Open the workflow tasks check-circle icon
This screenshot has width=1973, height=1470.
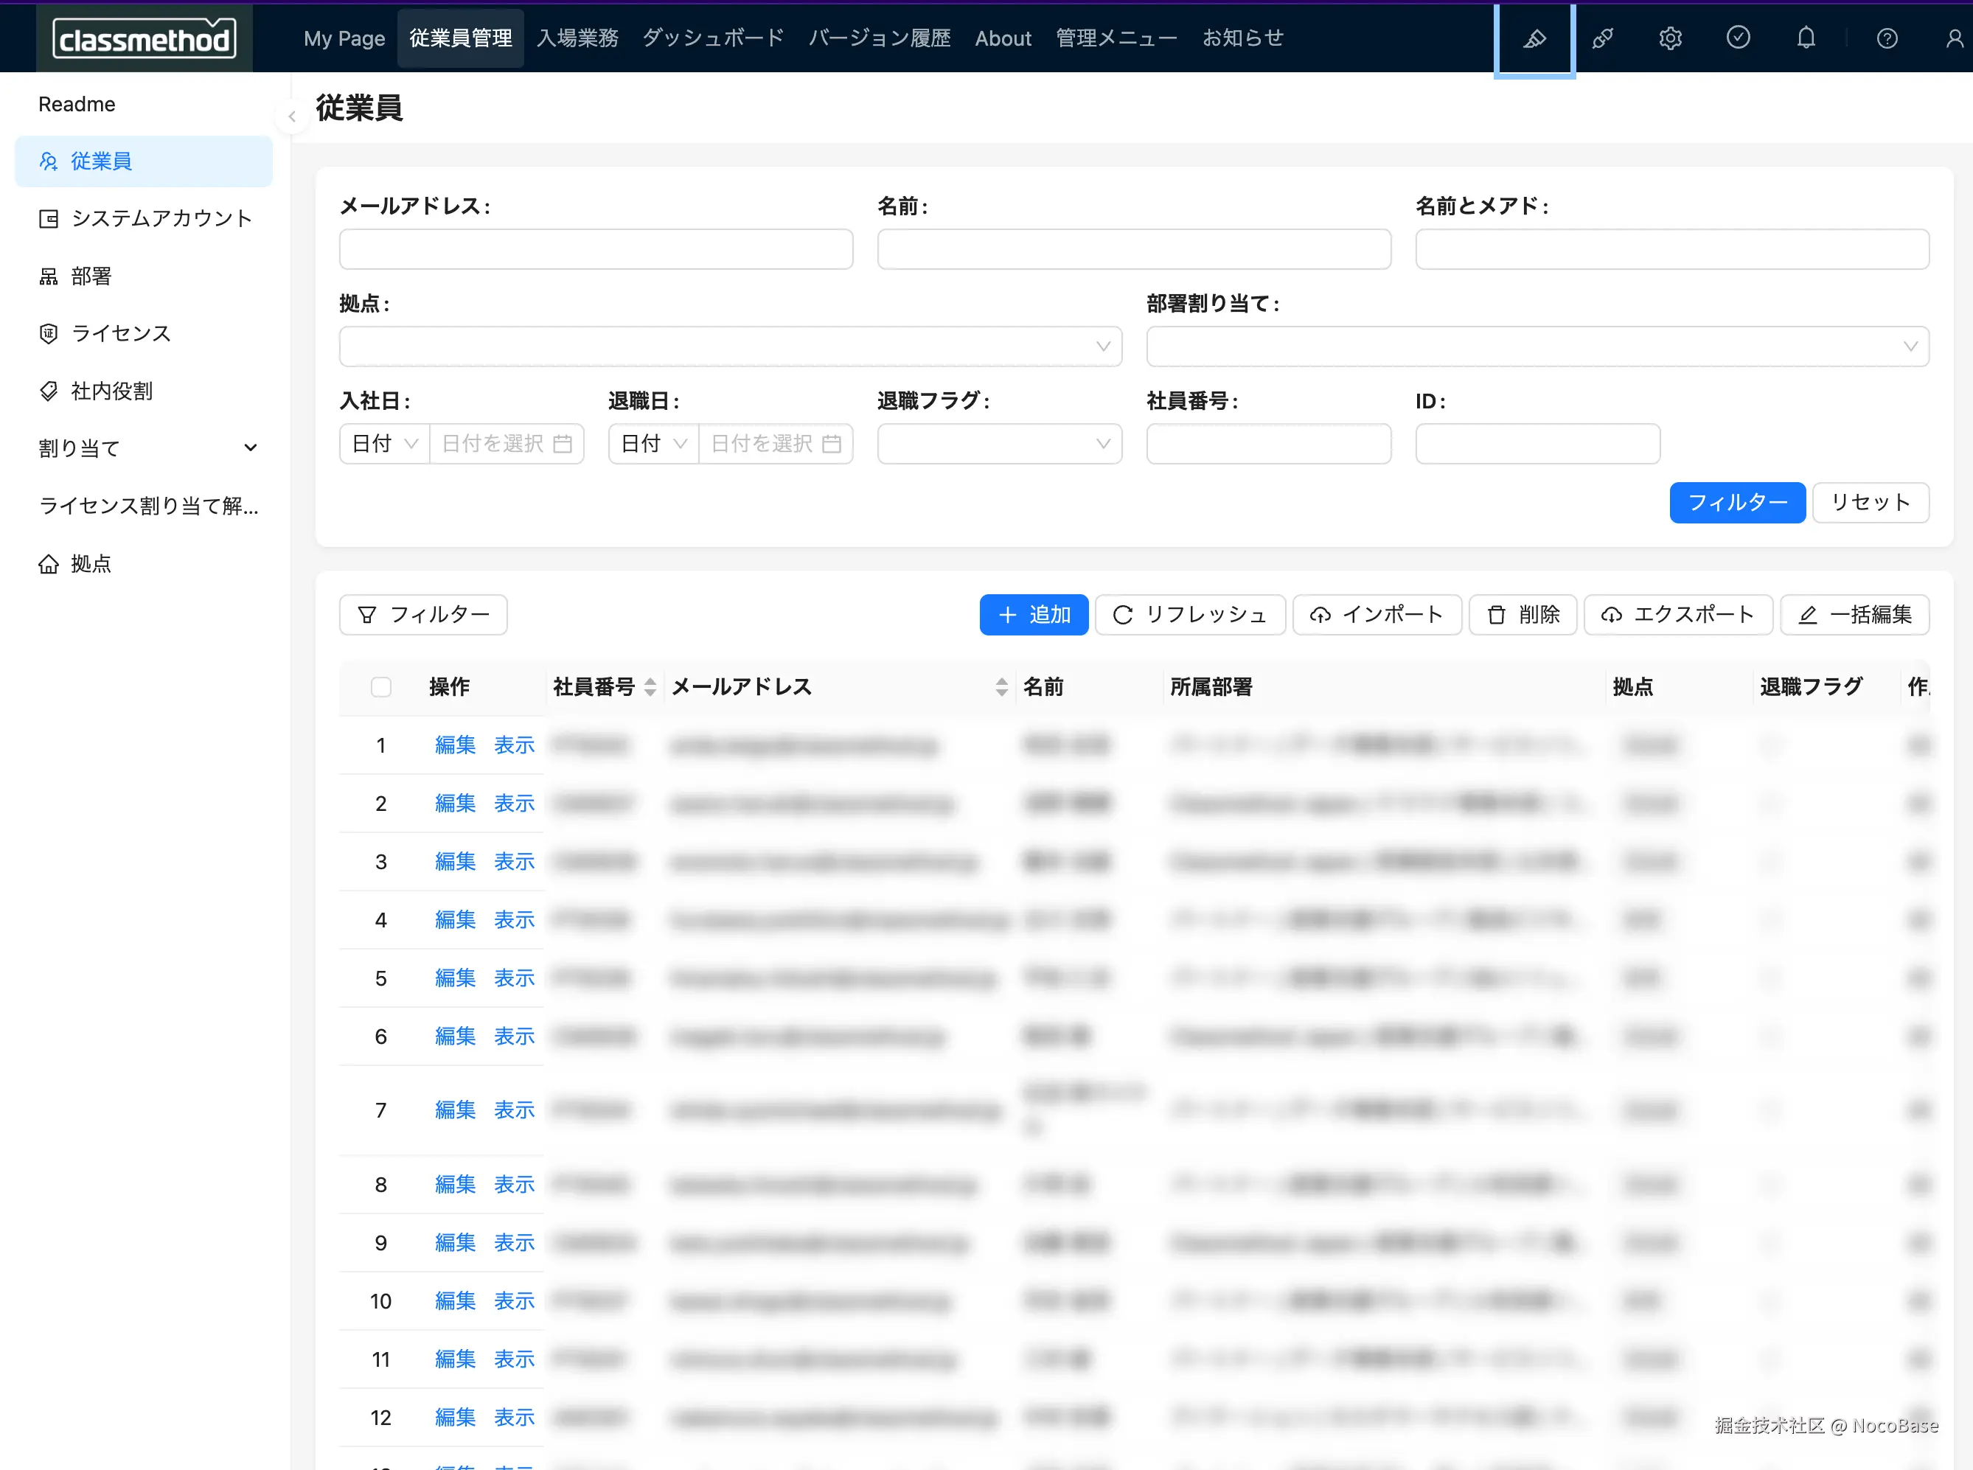tap(1738, 38)
